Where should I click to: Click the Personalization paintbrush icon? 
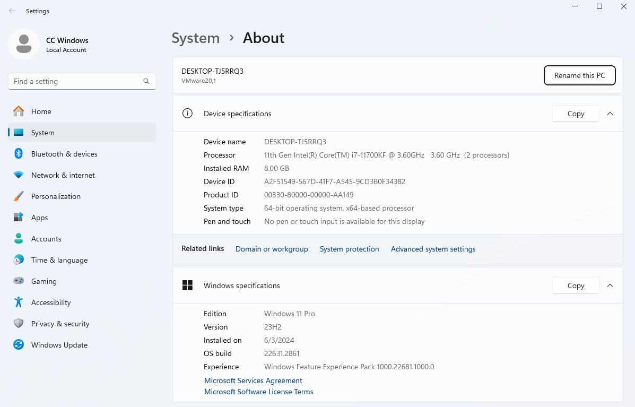tap(19, 196)
